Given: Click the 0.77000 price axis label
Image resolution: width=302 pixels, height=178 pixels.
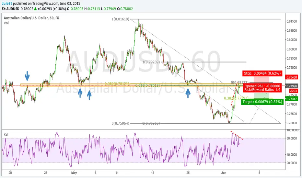Looking at the screenshot, I should 292,104.
